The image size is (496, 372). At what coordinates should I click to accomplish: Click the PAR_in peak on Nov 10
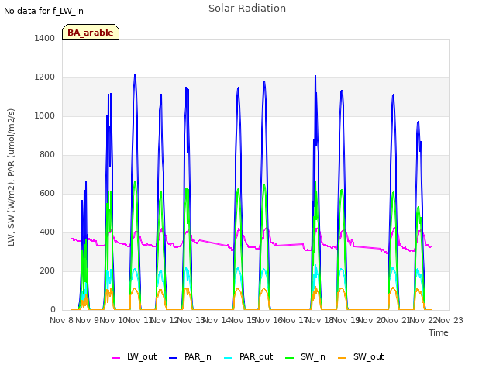tap(135, 75)
